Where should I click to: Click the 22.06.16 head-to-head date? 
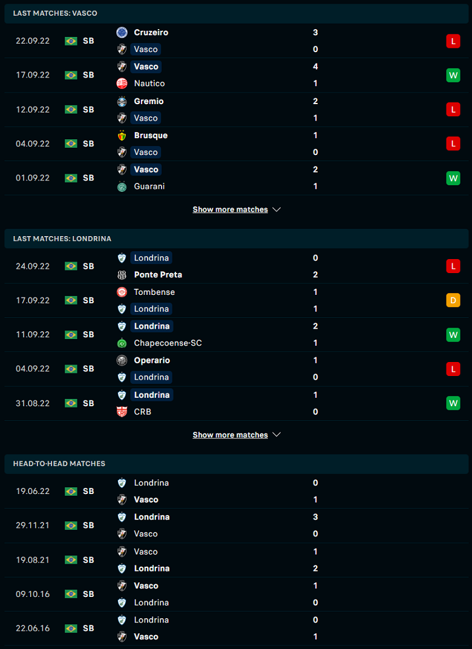33,628
